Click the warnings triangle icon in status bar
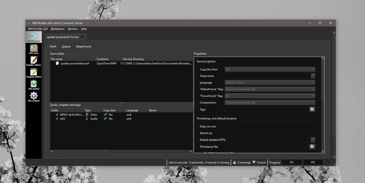The height and width of the screenshot is (183, 365). [235, 162]
